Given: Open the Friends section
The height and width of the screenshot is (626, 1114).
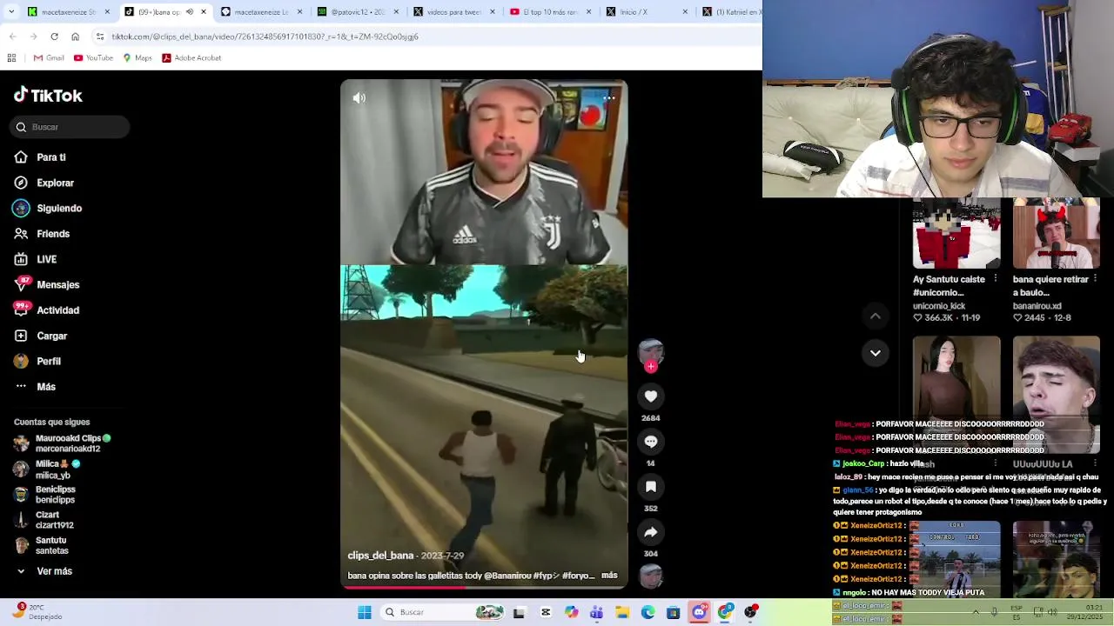Looking at the screenshot, I should pos(42,234).
